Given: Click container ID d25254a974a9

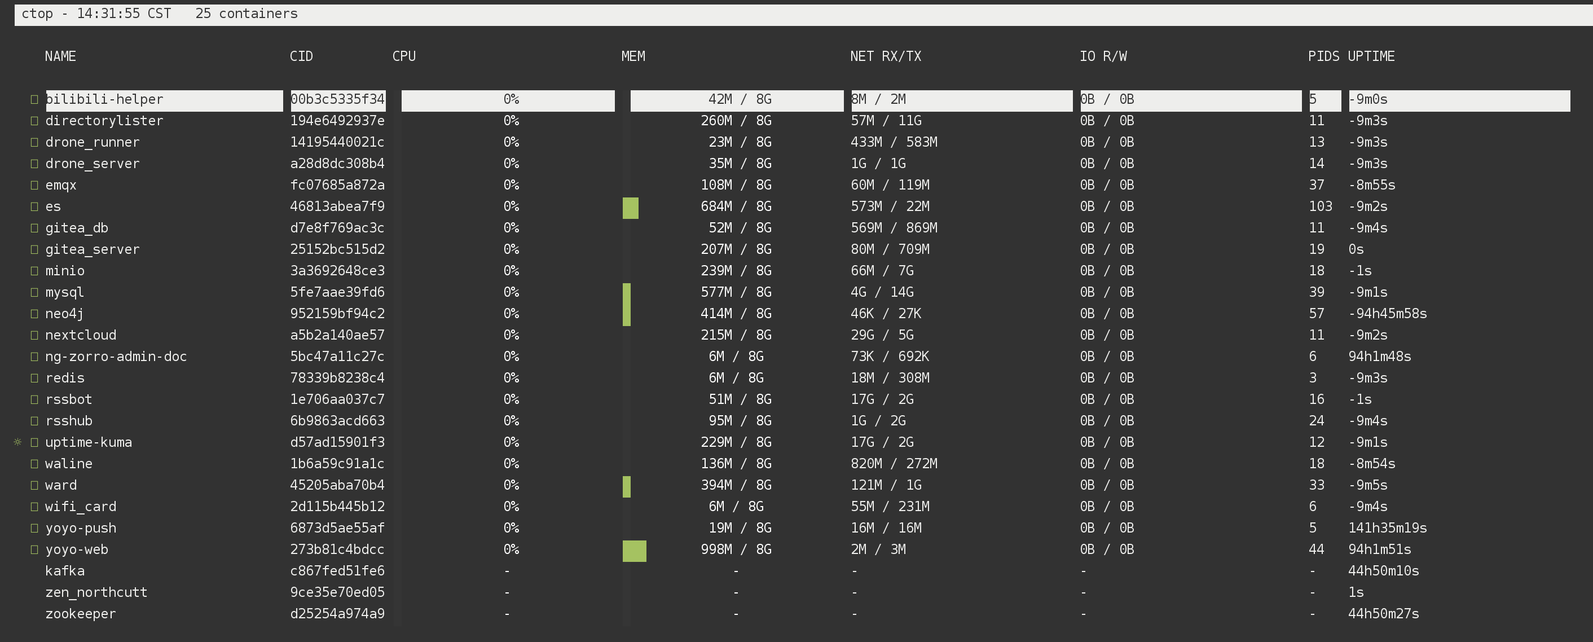Looking at the screenshot, I should point(338,614).
